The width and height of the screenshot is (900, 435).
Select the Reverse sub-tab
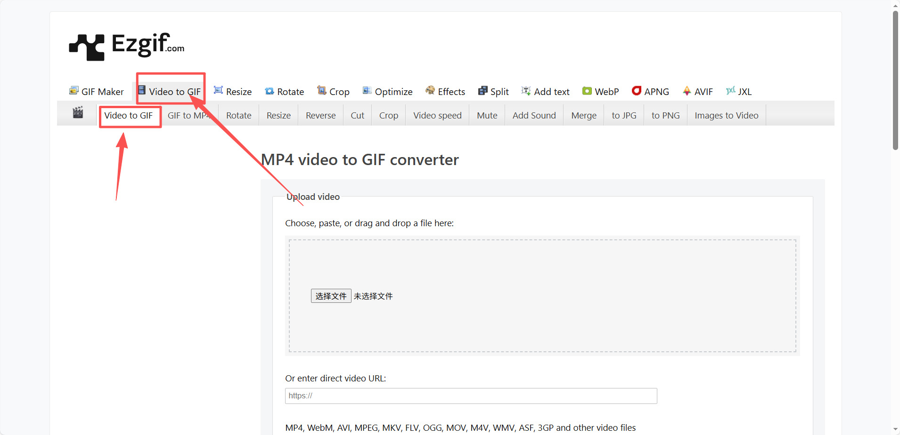point(321,116)
